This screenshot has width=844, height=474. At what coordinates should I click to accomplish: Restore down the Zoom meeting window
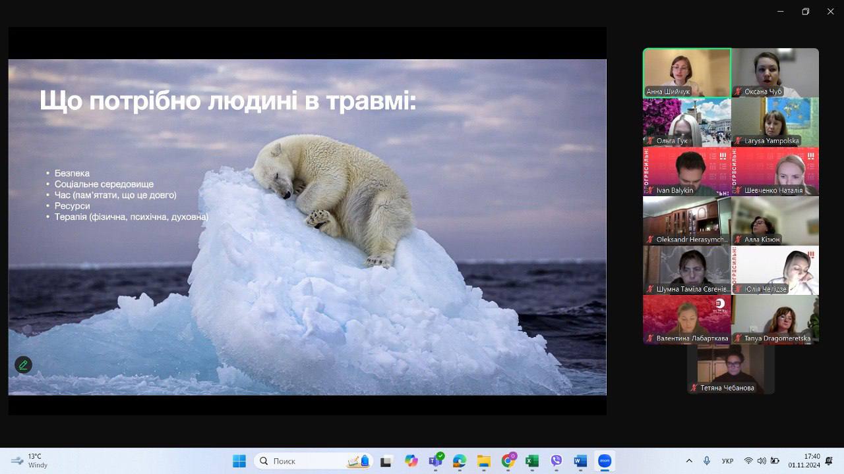[x=805, y=11]
